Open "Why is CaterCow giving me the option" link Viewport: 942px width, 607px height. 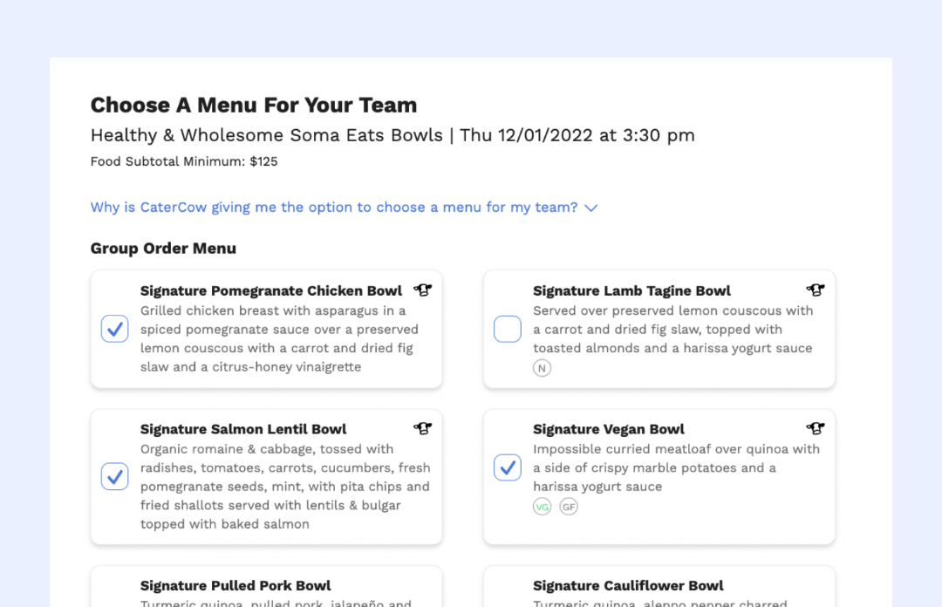tap(333, 208)
